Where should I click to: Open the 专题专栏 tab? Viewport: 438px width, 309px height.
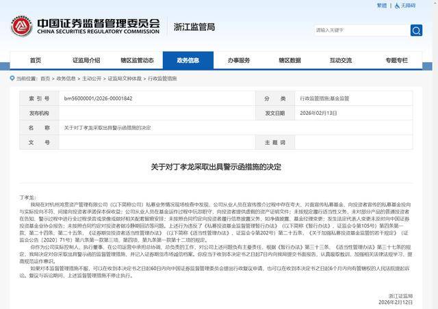(396, 60)
